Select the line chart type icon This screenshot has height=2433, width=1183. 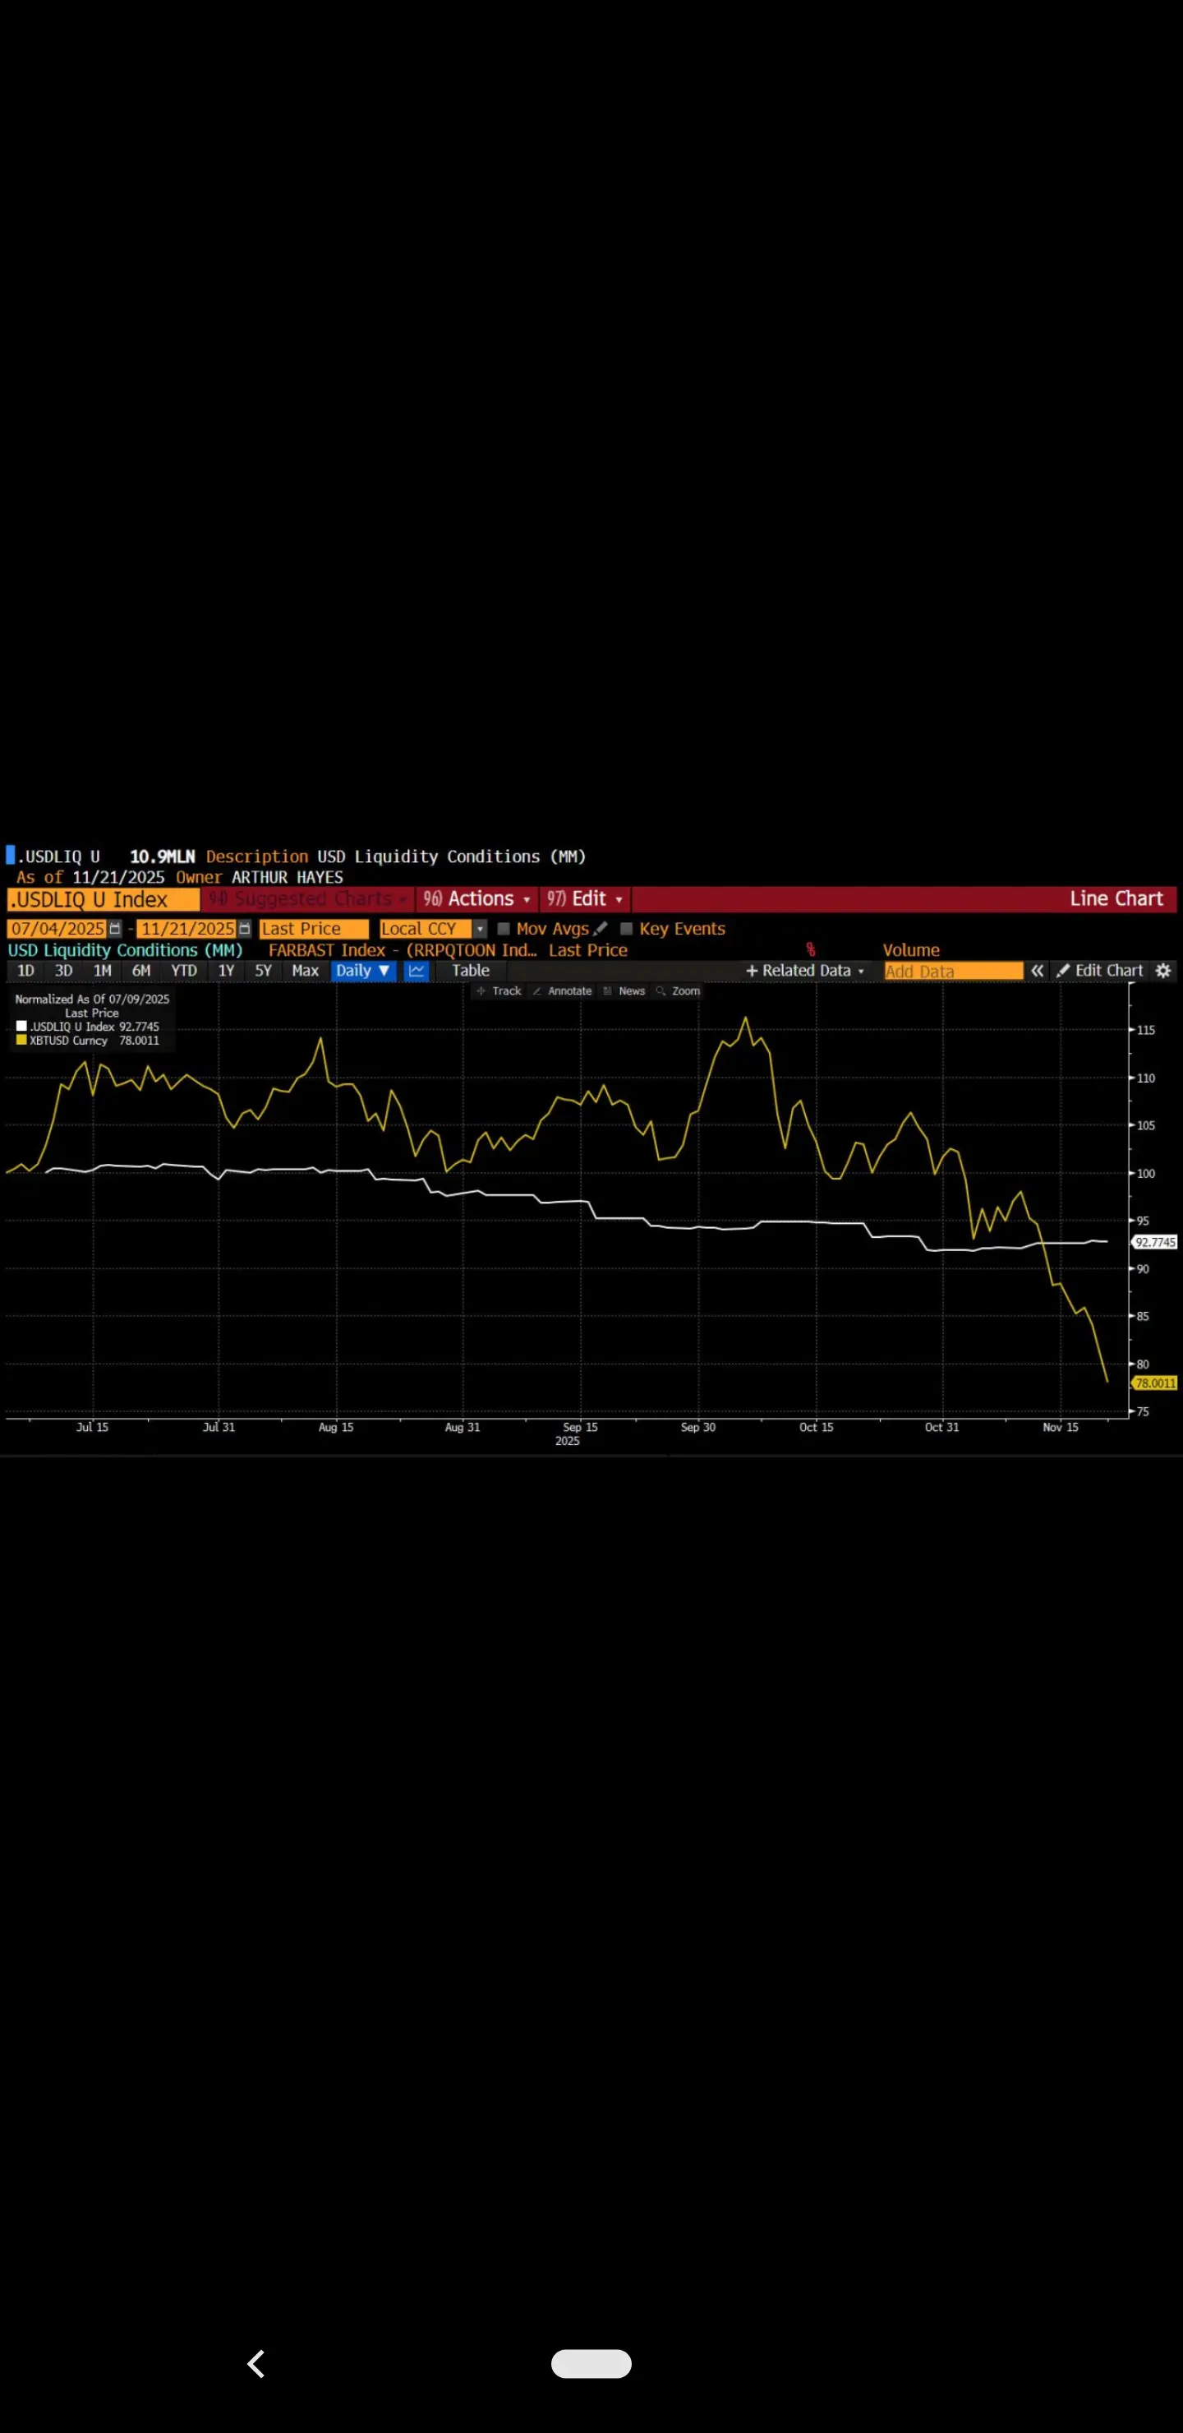pos(417,970)
